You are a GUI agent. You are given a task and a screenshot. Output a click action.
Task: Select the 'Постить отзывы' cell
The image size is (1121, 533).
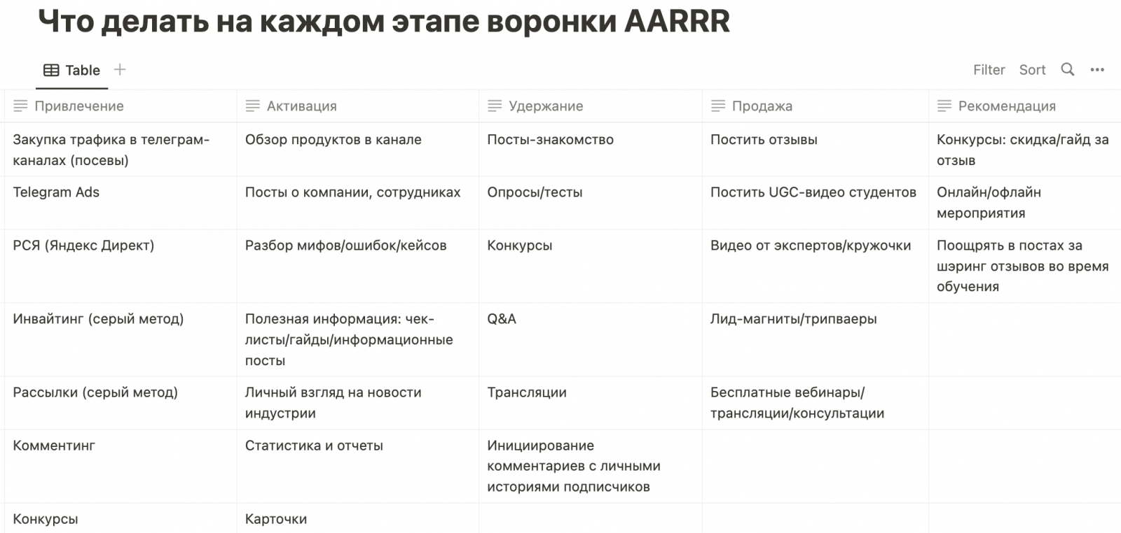[816, 150]
